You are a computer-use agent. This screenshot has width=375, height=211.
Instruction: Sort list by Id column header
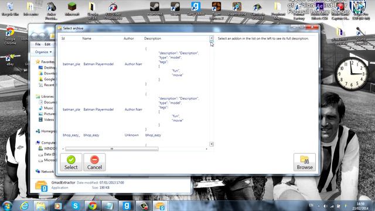coord(63,39)
